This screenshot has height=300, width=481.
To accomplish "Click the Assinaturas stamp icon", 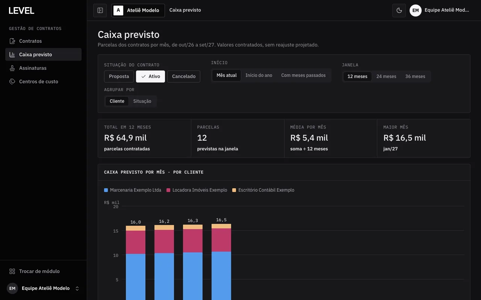I will pos(12,68).
